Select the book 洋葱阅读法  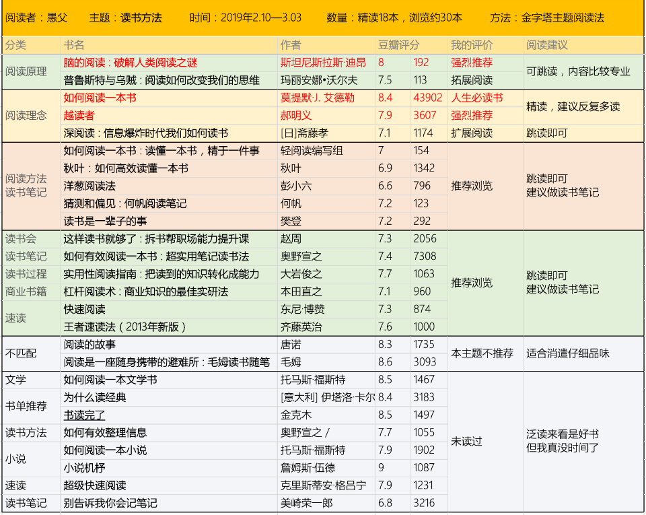point(89,186)
